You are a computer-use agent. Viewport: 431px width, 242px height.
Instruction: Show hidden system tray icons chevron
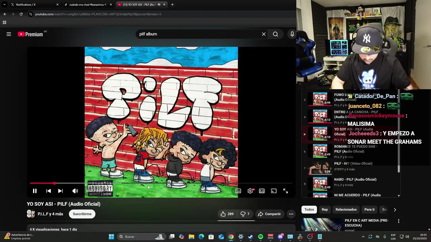click(x=363, y=237)
